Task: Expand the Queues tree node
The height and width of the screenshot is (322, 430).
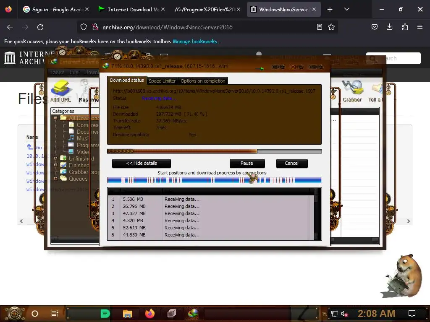Action: point(56,179)
